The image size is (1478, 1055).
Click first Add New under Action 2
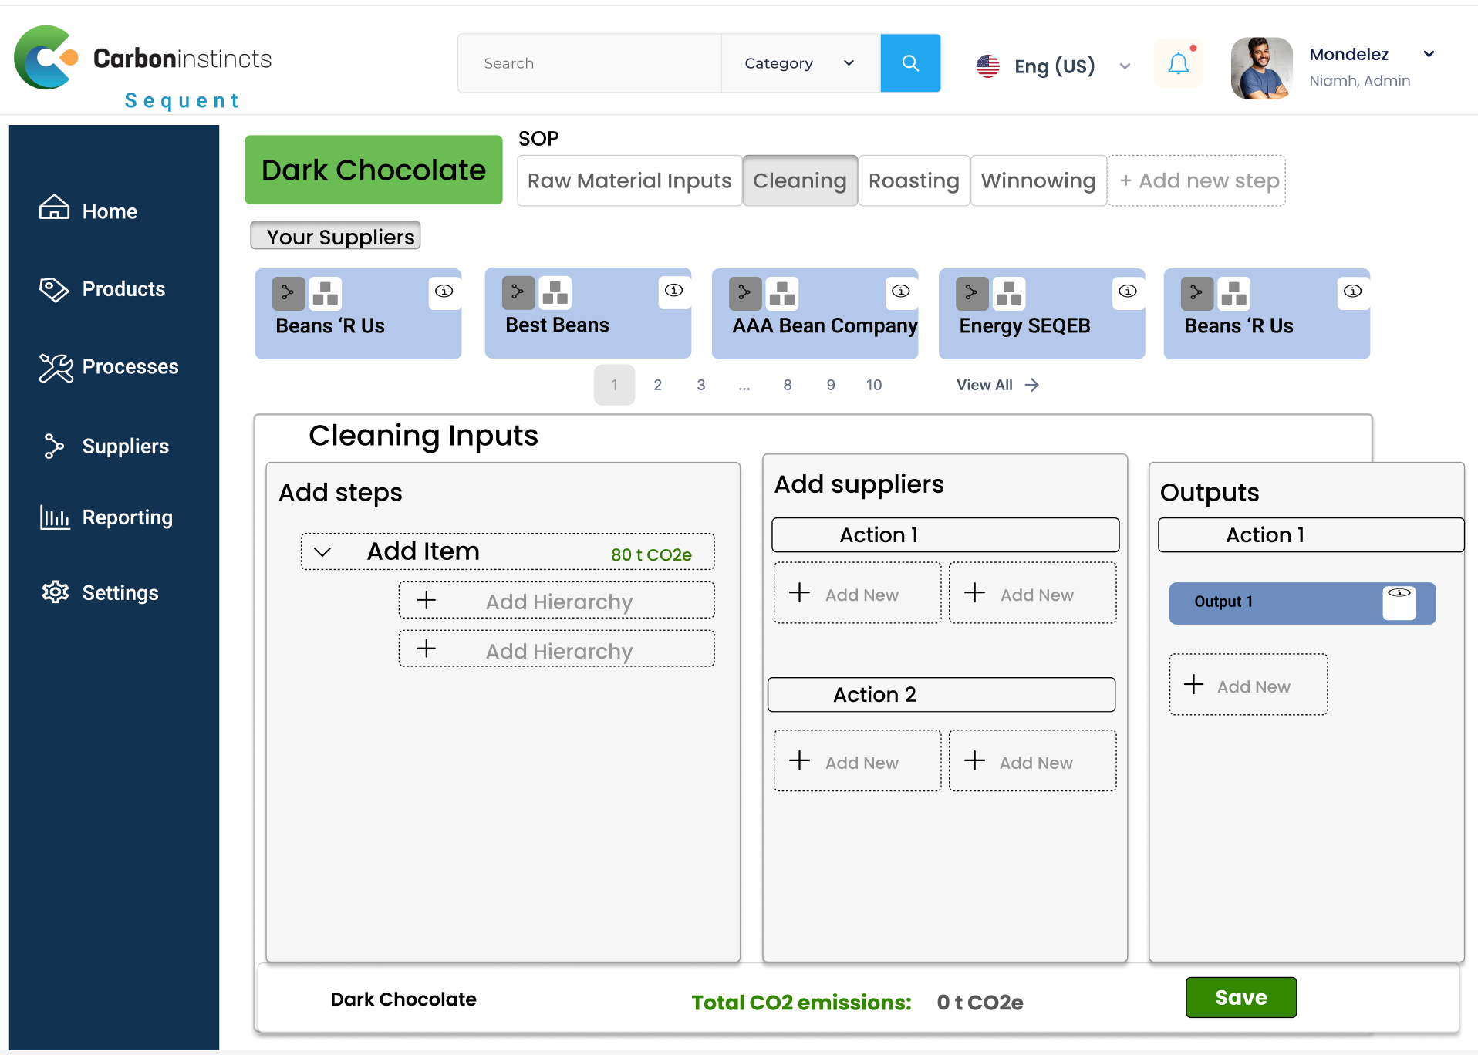tap(858, 761)
